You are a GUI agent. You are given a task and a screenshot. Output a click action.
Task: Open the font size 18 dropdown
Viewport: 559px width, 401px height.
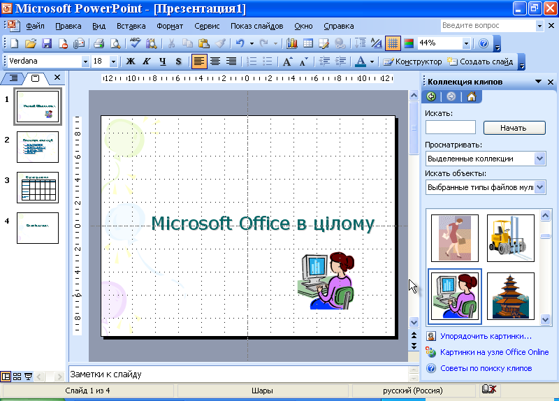(113, 61)
